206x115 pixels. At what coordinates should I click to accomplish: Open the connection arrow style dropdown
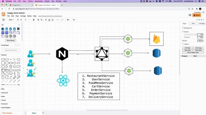[58, 20]
